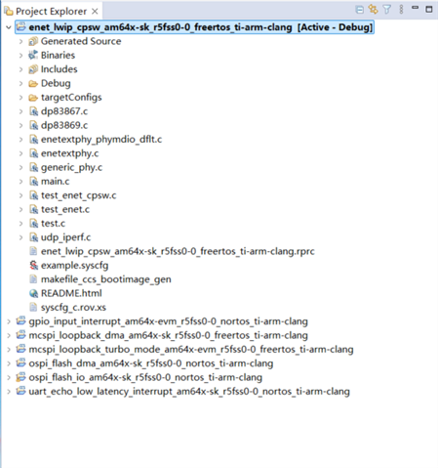Viewport: 438px width, 468px height.
Task: Select test_enet.c in the tree
Action: pyautogui.click(x=65, y=209)
